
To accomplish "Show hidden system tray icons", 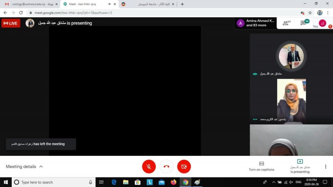I will tap(273, 182).
